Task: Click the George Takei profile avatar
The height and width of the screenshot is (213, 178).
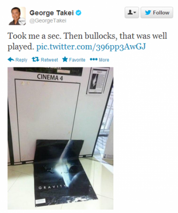Action: coord(17,16)
